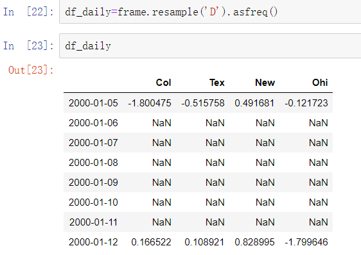Click the value 0.491681 in New
The image size is (361, 255).
click(x=254, y=103)
